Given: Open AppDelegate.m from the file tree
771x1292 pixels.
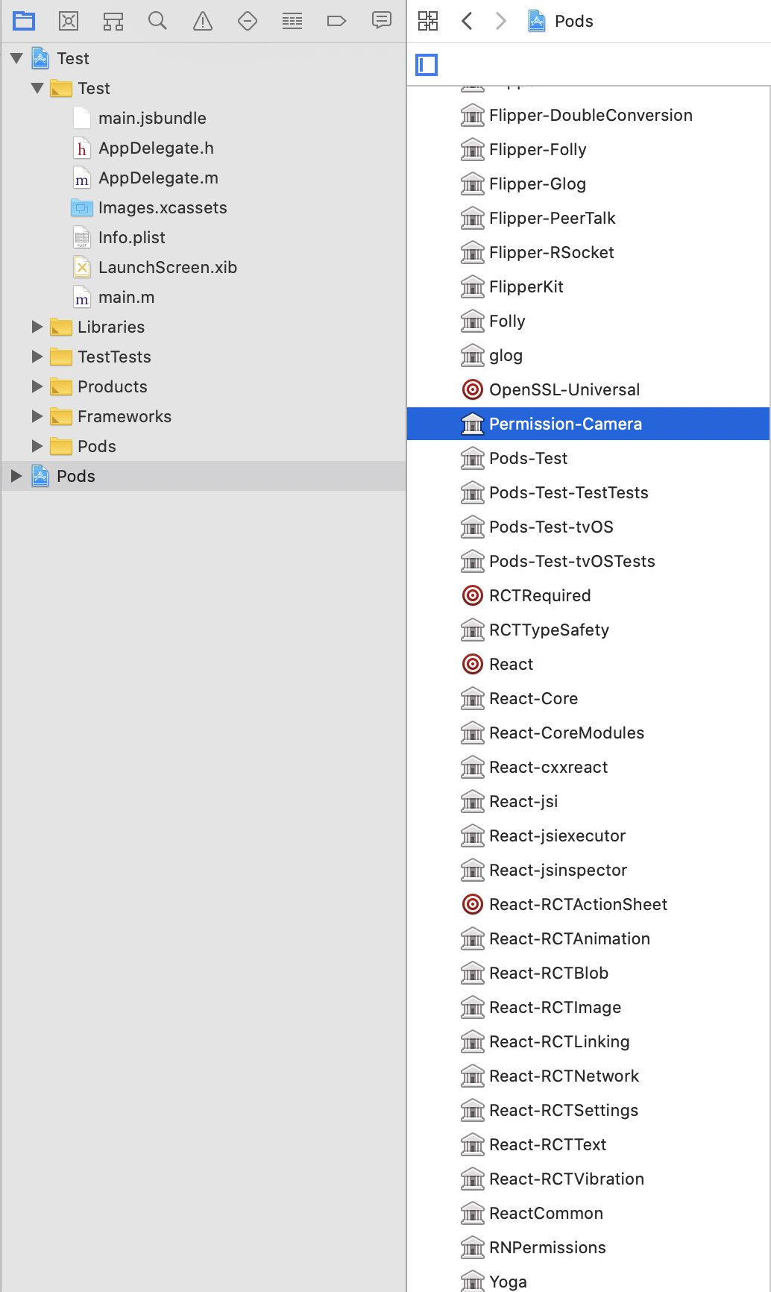Looking at the screenshot, I should [x=157, y=178].
